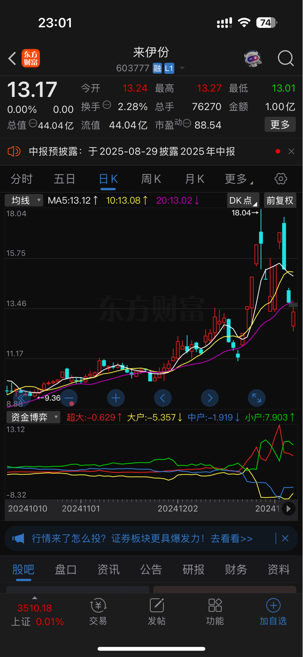Tap the play arrow on date axis
The image size is (303, 657).
click(288, 509)
